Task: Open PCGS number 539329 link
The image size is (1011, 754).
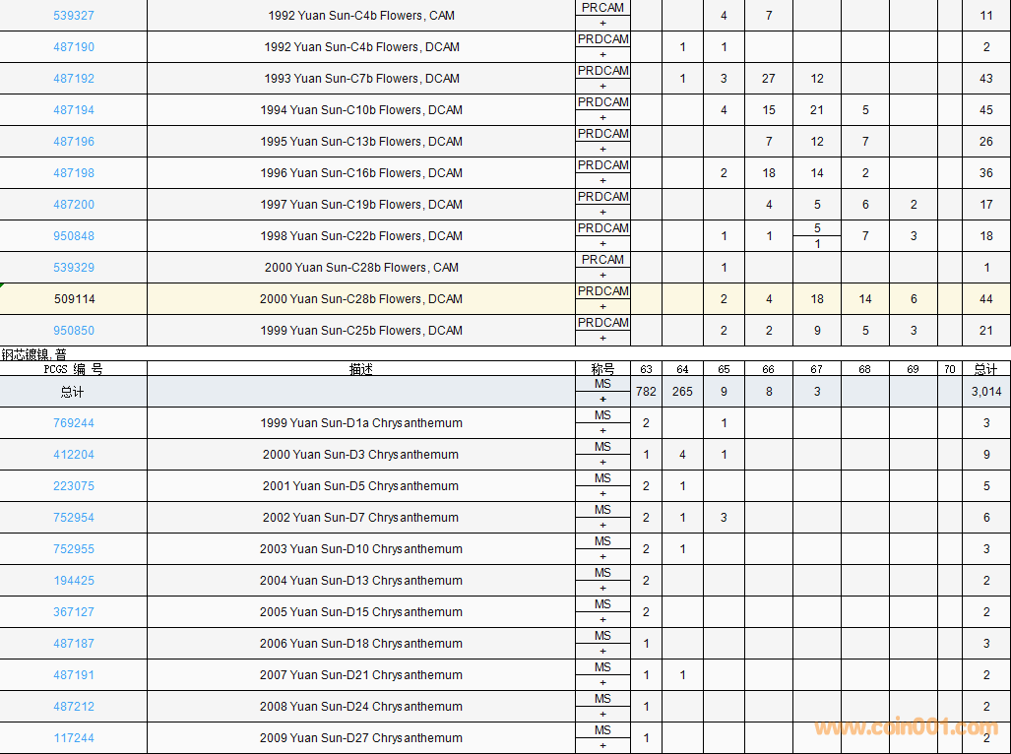Action: tap(74, 268)
